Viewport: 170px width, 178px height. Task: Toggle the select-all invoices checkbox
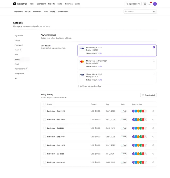[45, 104]
